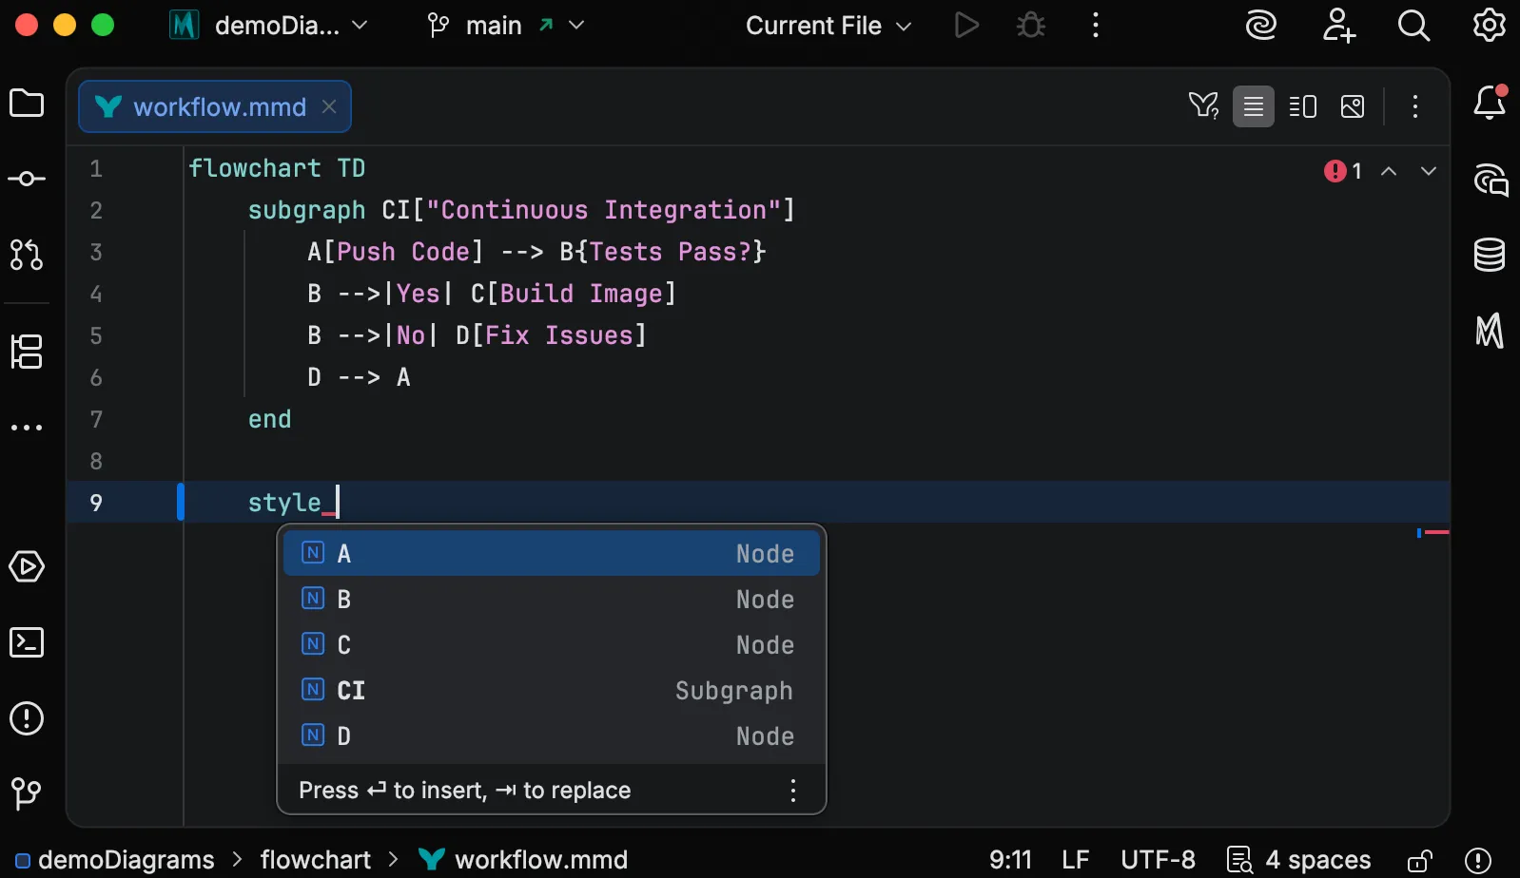
Task: Open the Database tool window
Action: [1489, 255]
